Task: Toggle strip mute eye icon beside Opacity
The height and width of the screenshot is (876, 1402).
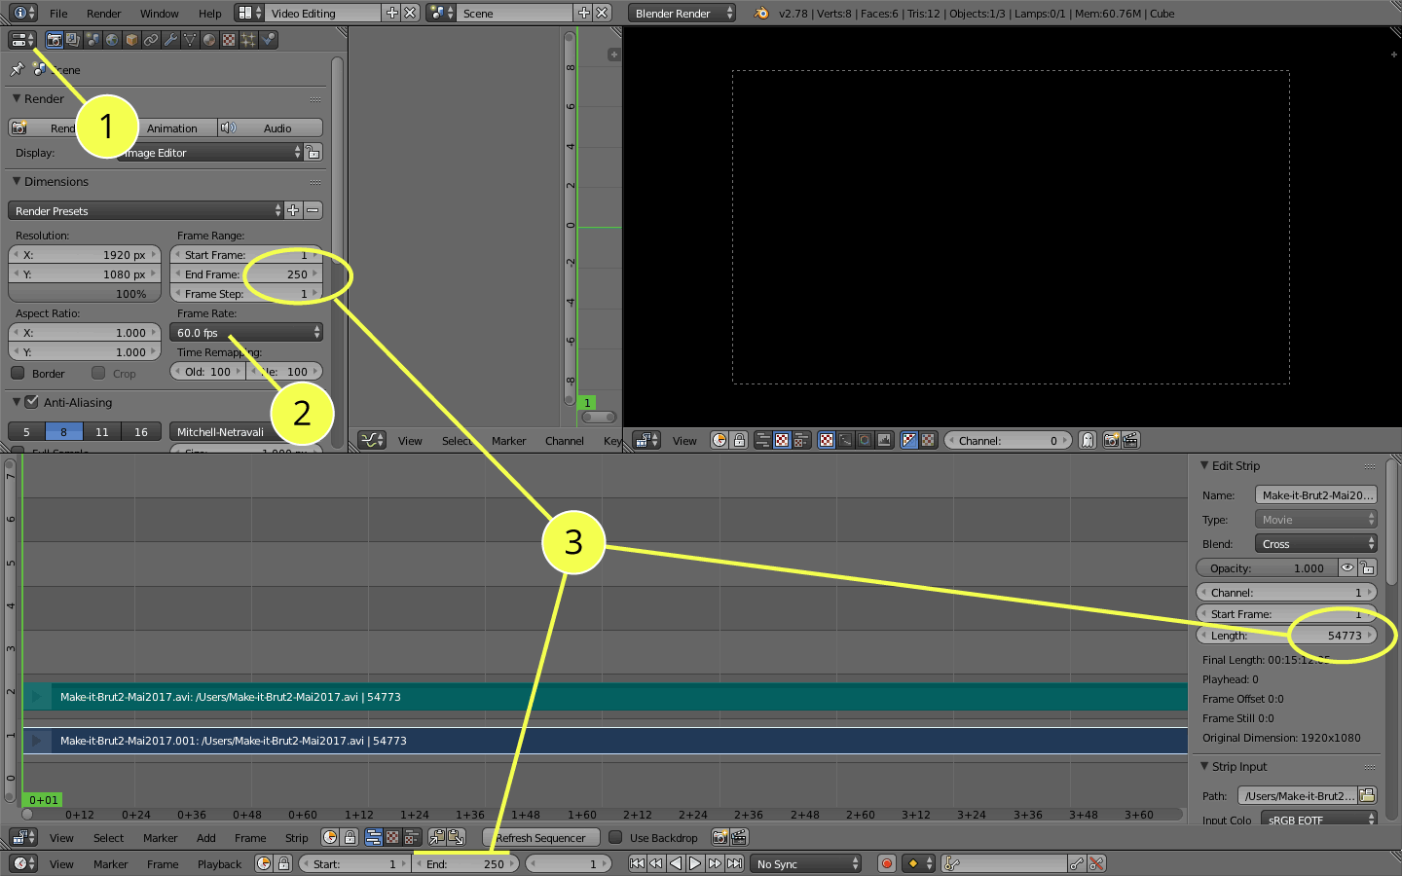Action: (1347, 567)
